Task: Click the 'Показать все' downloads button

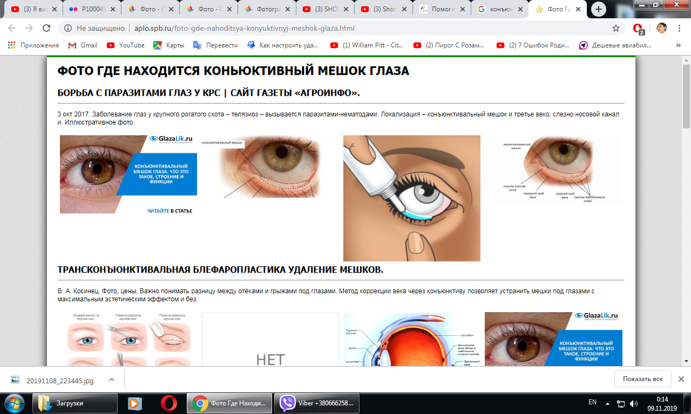Action: [x=642, y=379]
